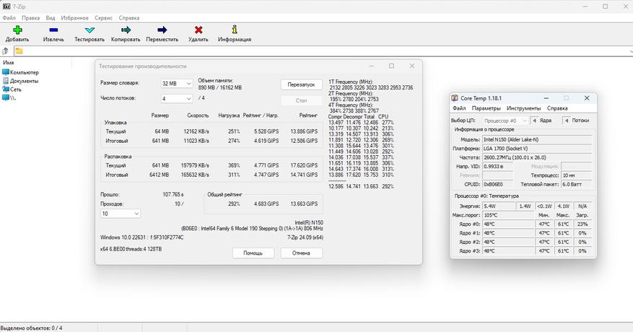Click the Напр. VID 0.9933 в field
Image resolution: width=633 pixels, height=332 pixels.
point(498,167)
